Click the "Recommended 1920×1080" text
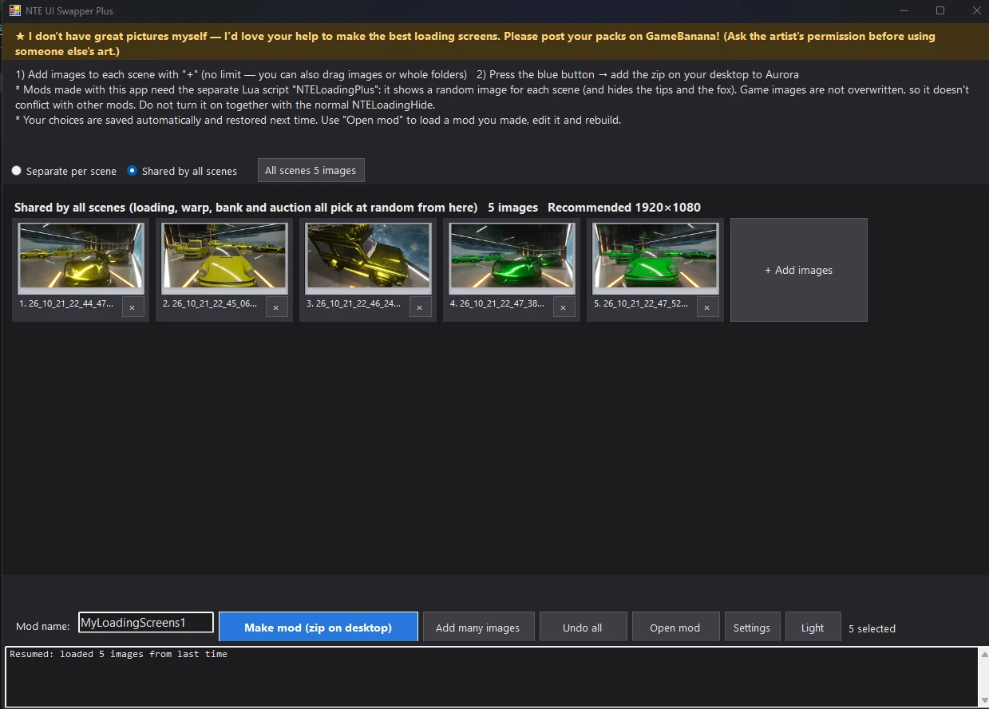The image size is (989, 709). click(624, 208)
